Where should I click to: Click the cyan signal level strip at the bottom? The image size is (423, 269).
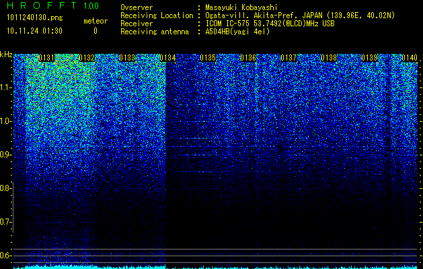point(215,267)
